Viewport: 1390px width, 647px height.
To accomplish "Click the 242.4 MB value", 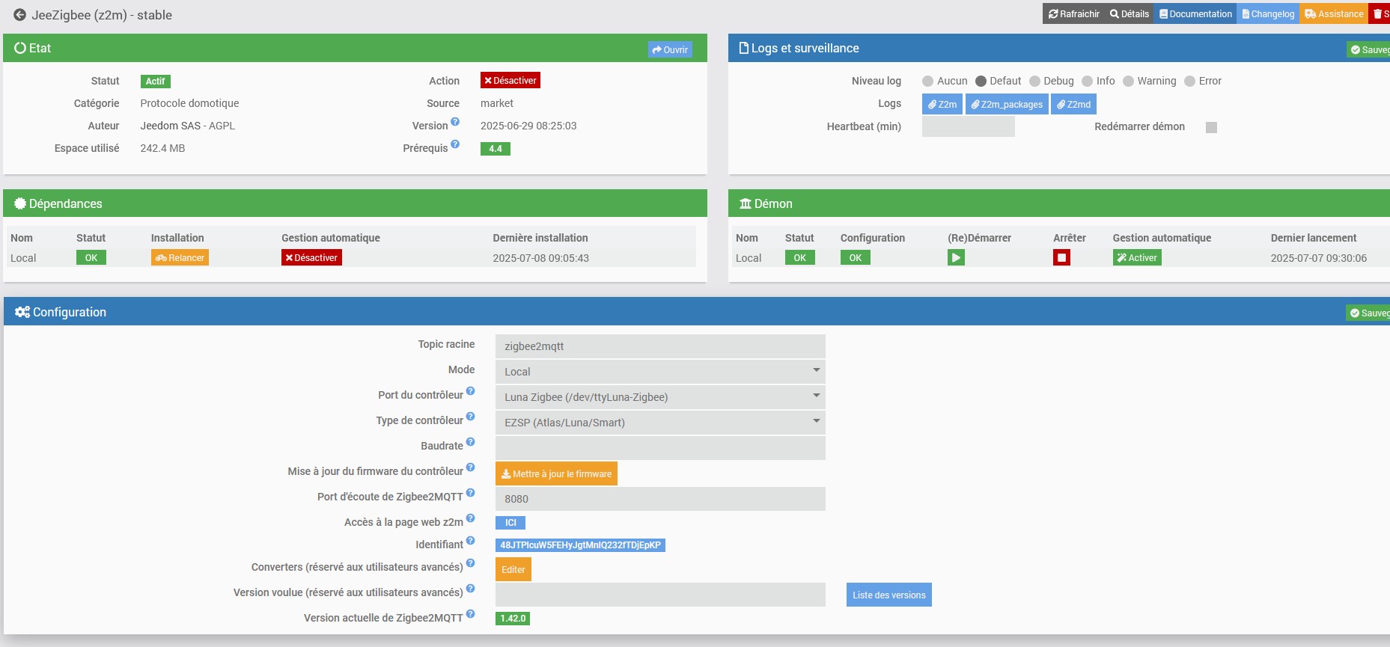I will (x=162, y=148).
